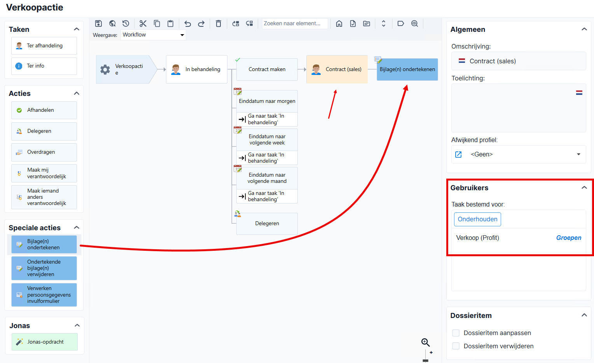The image size is (594, 363).
Task: Open the Weergave Workflow dropdown
Action: (x=153, y=35)
